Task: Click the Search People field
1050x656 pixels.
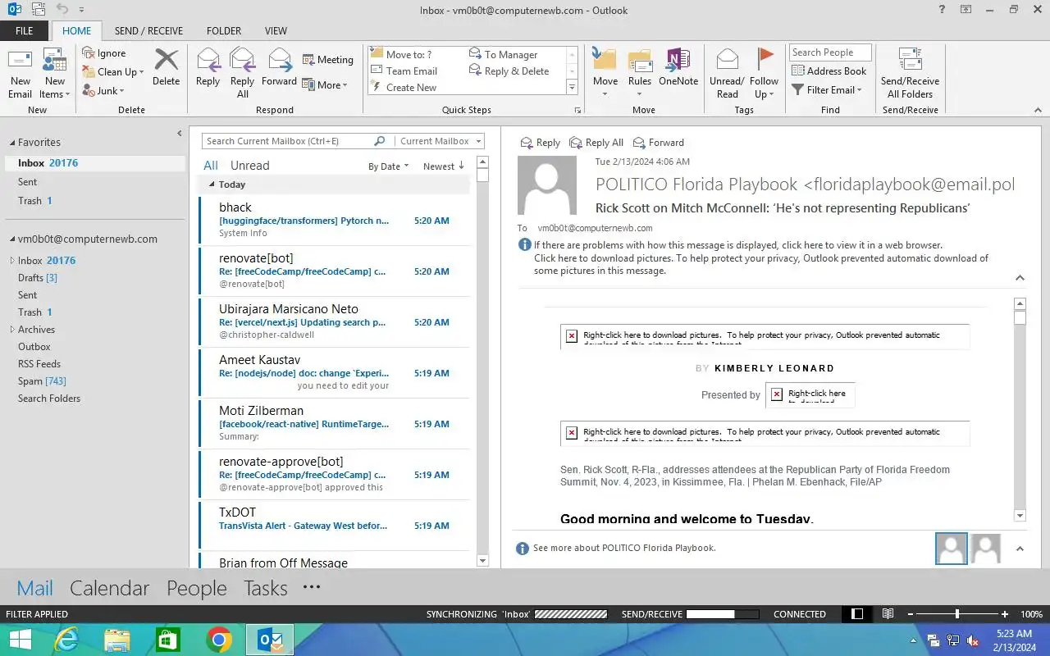Action: [x=830, y=52]
